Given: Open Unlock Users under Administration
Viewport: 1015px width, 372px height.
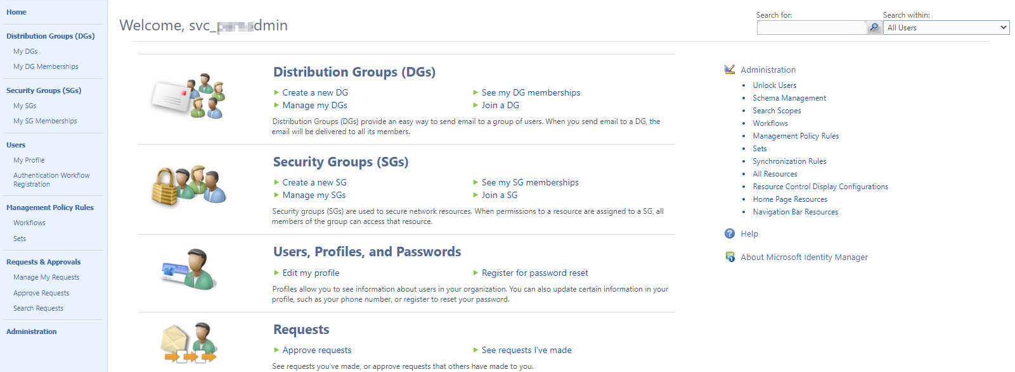Looking at the screenshot, I should (x=774, y=85).
